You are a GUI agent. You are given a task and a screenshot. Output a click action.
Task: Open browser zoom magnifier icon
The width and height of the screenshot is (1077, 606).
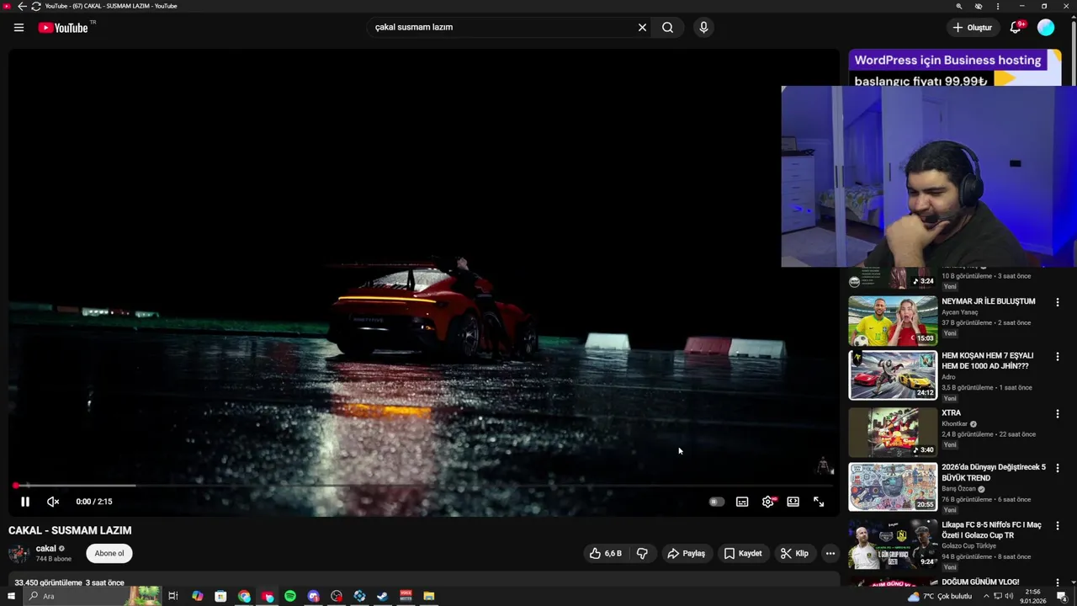pos(958,6)
